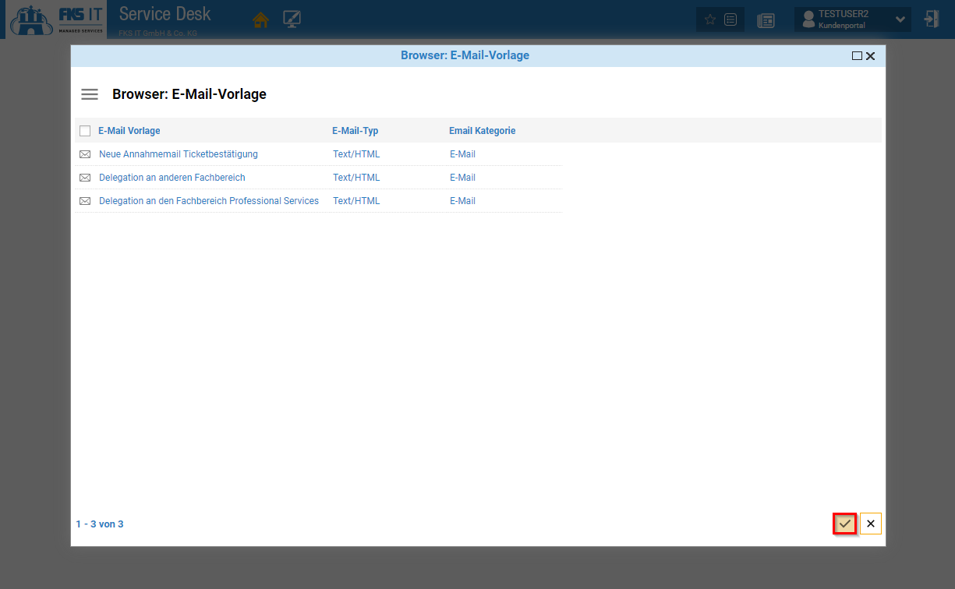
Task: Sort by Email Kategorie column header
Action: [x=482, y=131]
